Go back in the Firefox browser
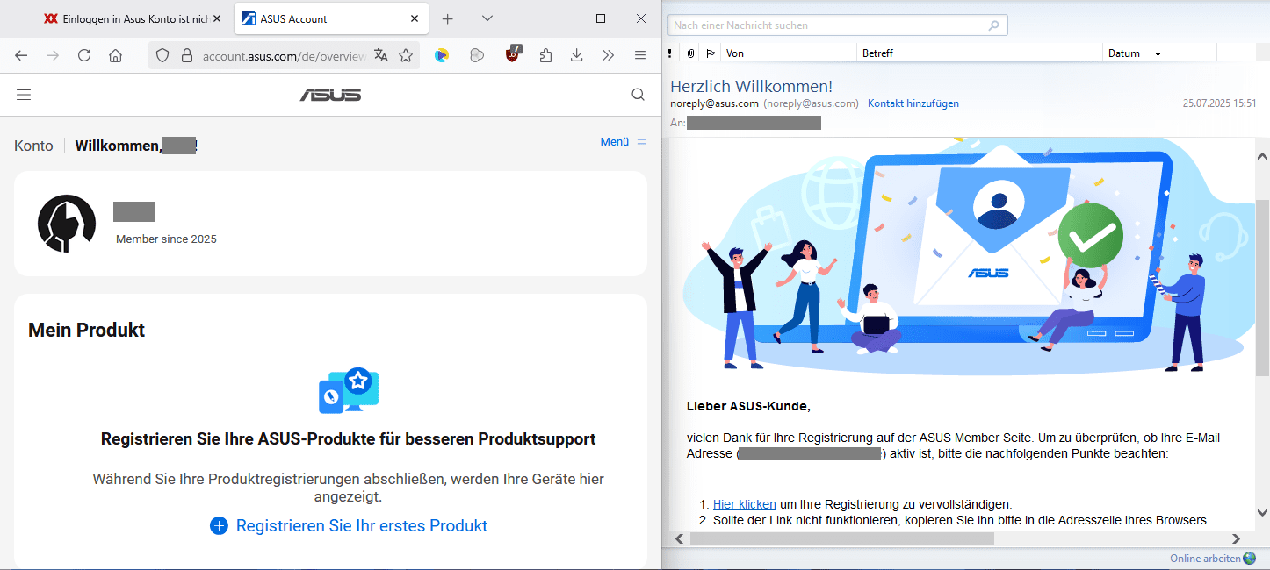 (21, 55)
